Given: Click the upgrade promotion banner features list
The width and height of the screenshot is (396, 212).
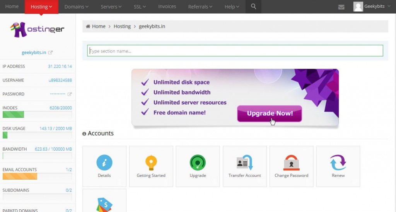Looking at the screenshot, I should (x=184, y=97).
